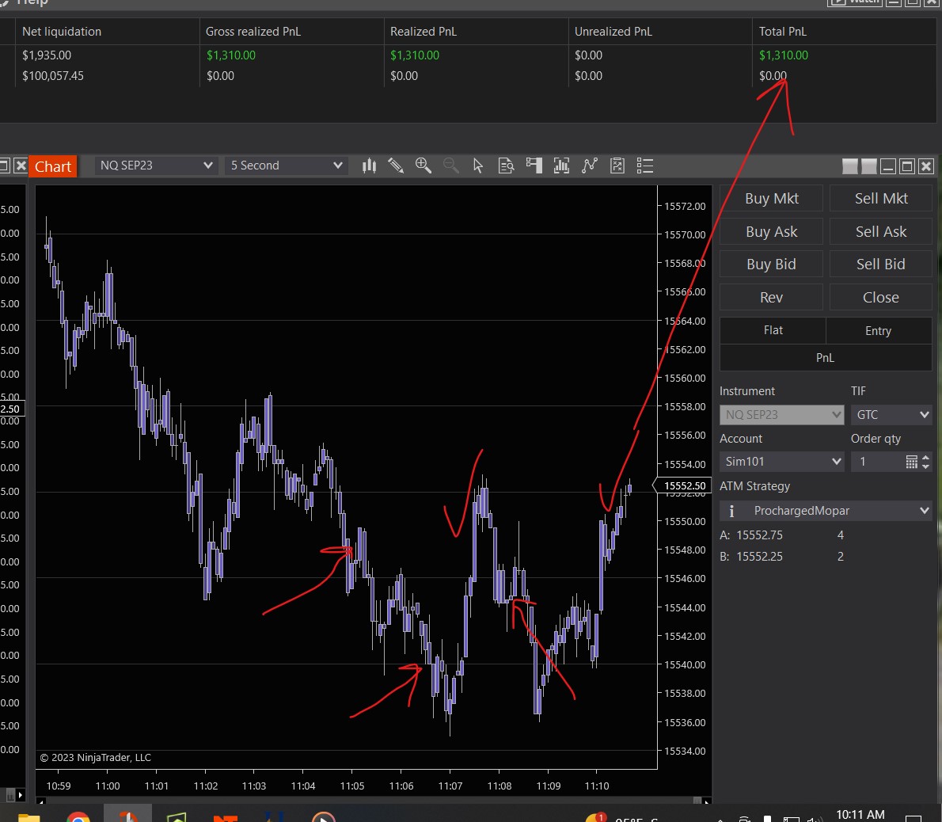Open the 5 Second interval dropdown
Screen dimensions: 942x822
pos(286,166)
